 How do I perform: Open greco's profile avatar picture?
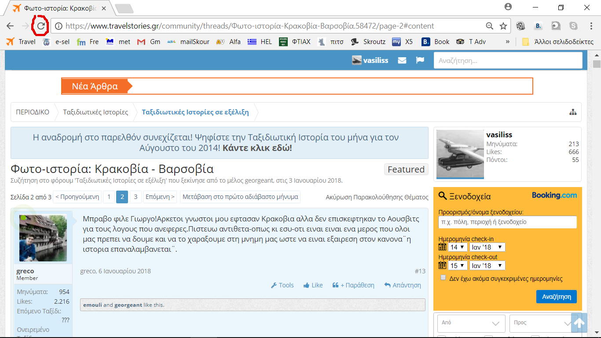pyautogui.click(x=43, y=238)
